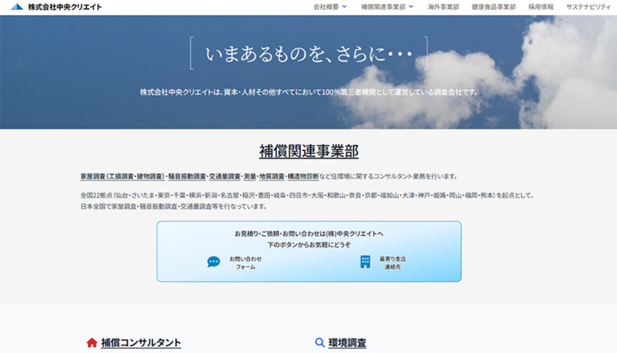Select 海外事業部 in the navigation bar
The height and width of the screenshot is (353, 617).
click(x=442, y=6)
